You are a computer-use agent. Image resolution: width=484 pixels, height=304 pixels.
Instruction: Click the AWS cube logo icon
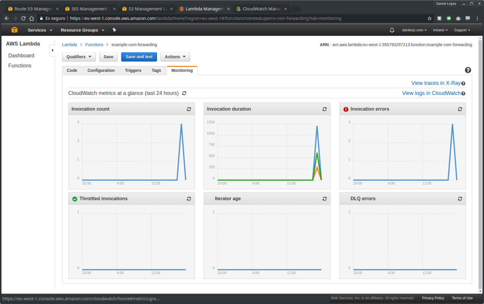tap(15, 30)
